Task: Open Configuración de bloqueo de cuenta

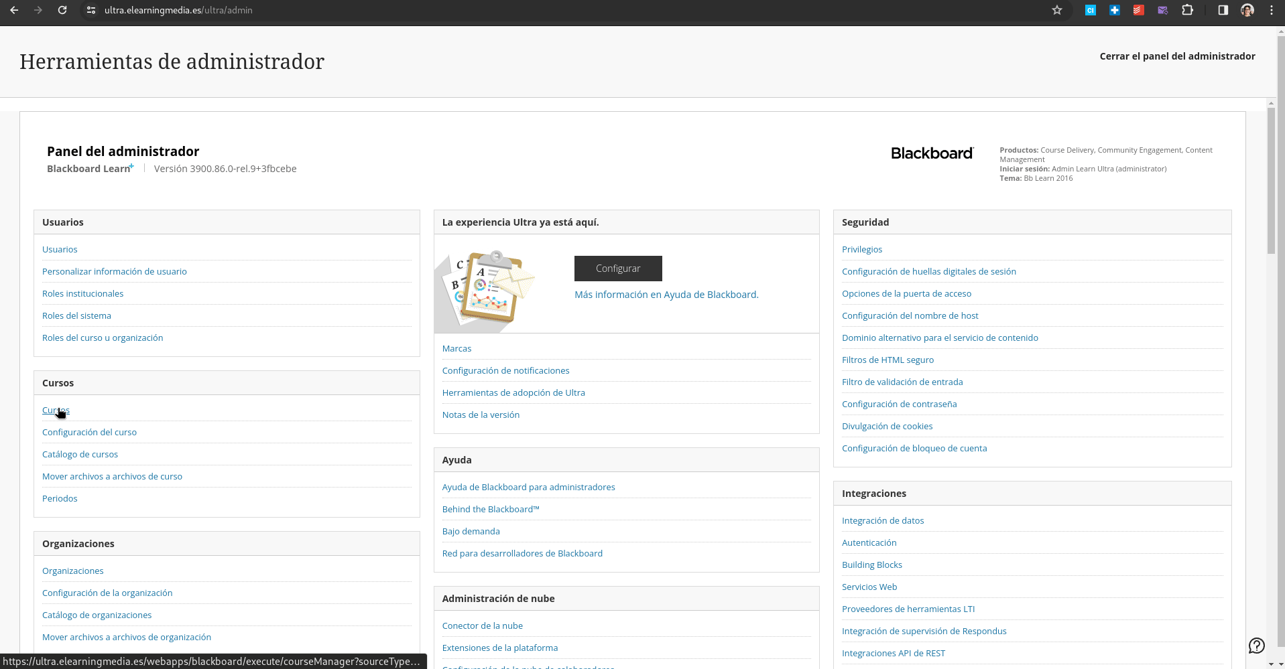Action: (x=914, y=448)
